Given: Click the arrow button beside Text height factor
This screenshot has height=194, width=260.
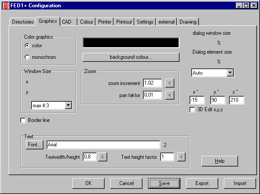Looking at the screenshot, I should point(181,157).
